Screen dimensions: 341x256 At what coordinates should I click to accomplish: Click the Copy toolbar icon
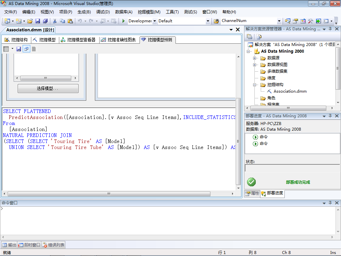[62, 21]
